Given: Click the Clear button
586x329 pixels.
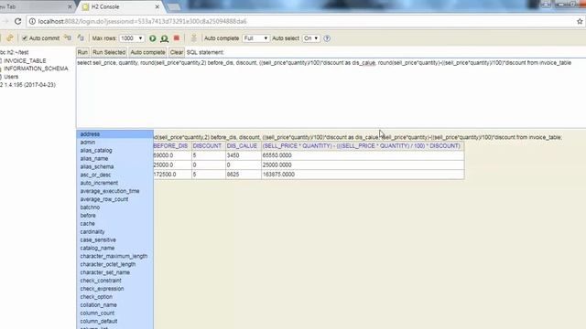Looking at the screenshot, I should tap(177, 52).
